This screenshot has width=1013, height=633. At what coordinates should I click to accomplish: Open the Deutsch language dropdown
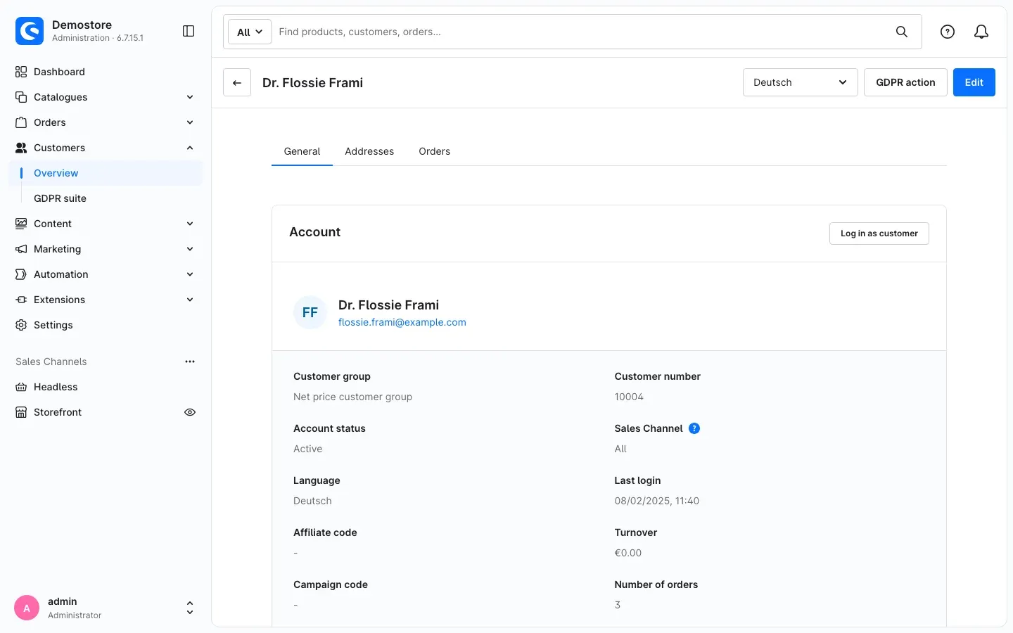coord(801,82)
